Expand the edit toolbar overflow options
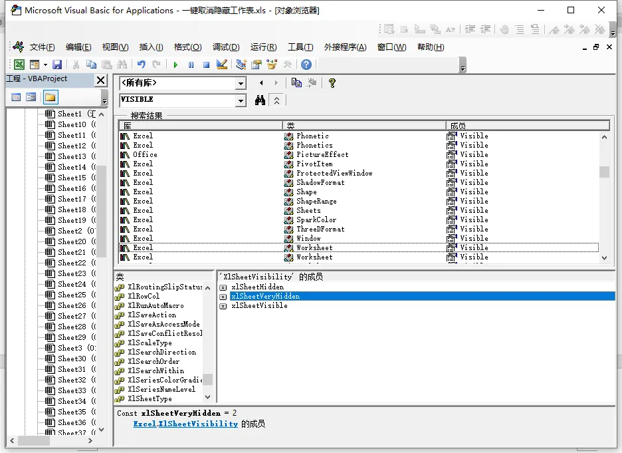Screen dimensions: 622x453 [613, 30]
